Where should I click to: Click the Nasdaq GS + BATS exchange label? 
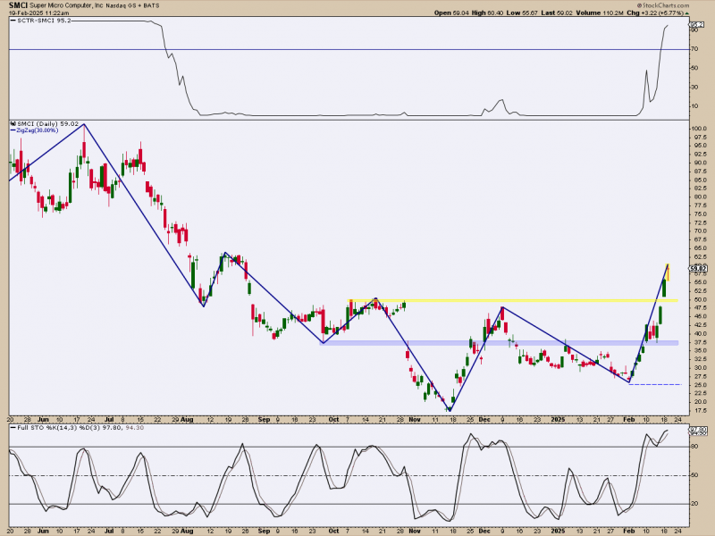click(132, 6)
